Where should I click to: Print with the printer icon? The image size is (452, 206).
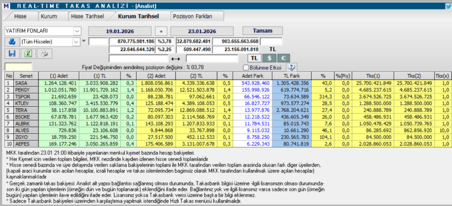click(45, 53)
